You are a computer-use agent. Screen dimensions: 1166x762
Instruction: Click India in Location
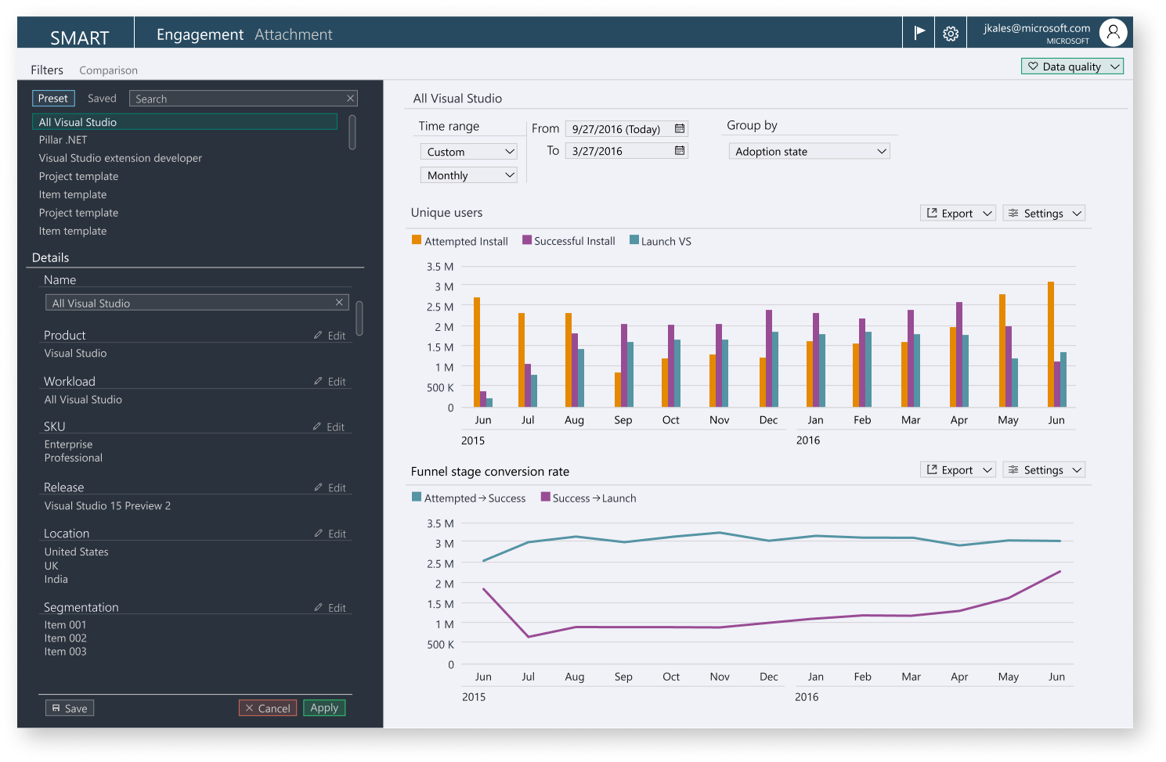tap(56, 580)
